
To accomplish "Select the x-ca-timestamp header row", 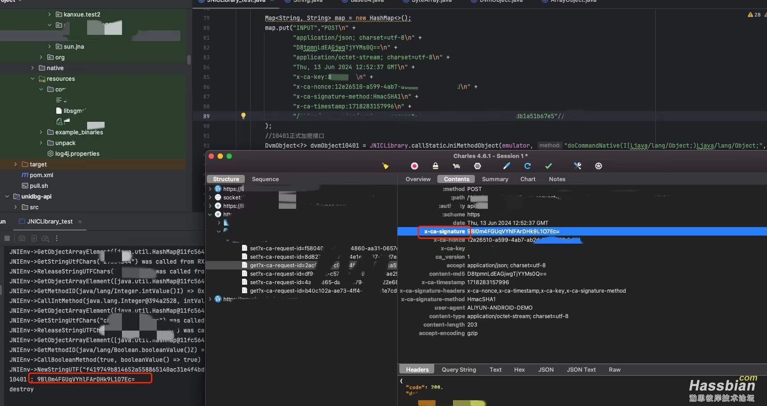I will coord(582,282).
